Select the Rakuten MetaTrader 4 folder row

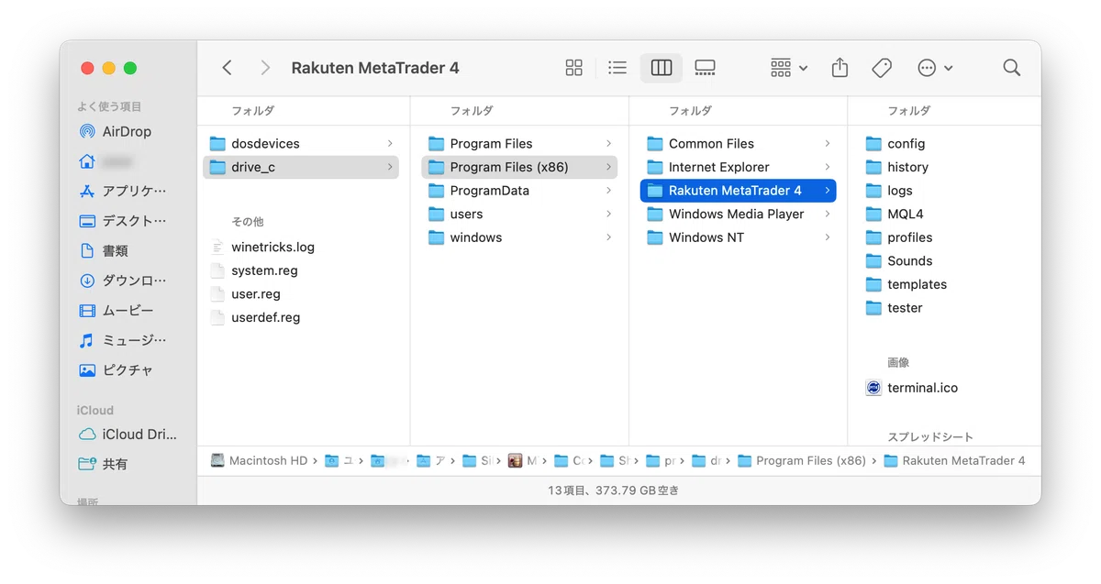click(x=739, y=191)
